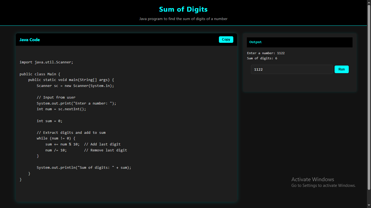
Task: Click the Sum of Digits page title
Action: click(x=183, y=9)
